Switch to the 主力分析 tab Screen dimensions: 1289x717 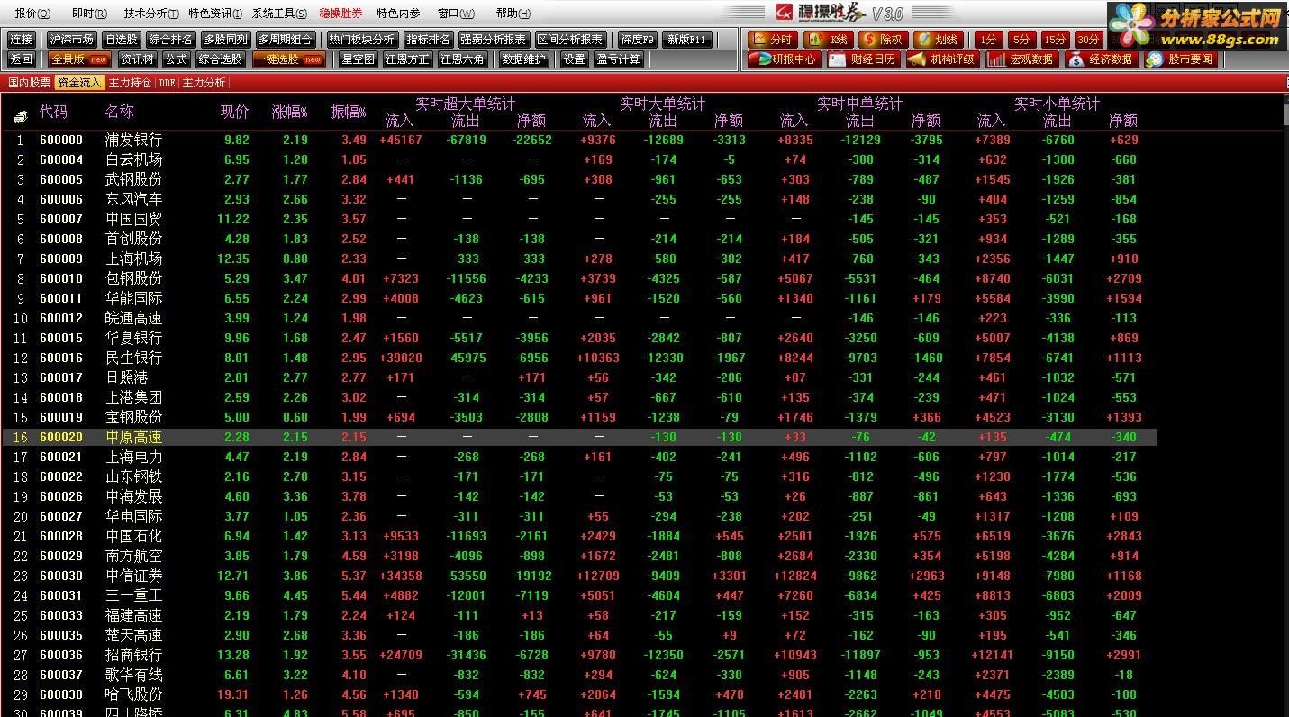coord(204,83)
